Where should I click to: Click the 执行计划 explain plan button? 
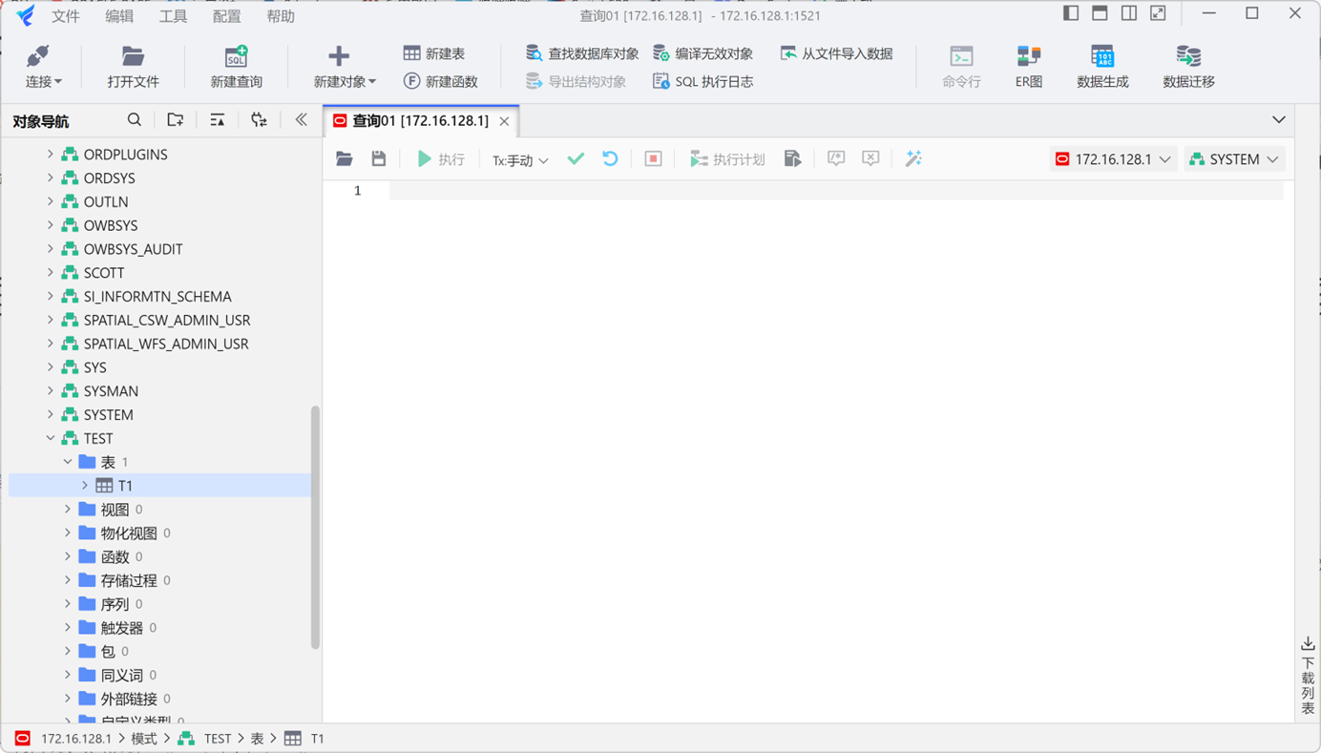(x=727, y=159)
